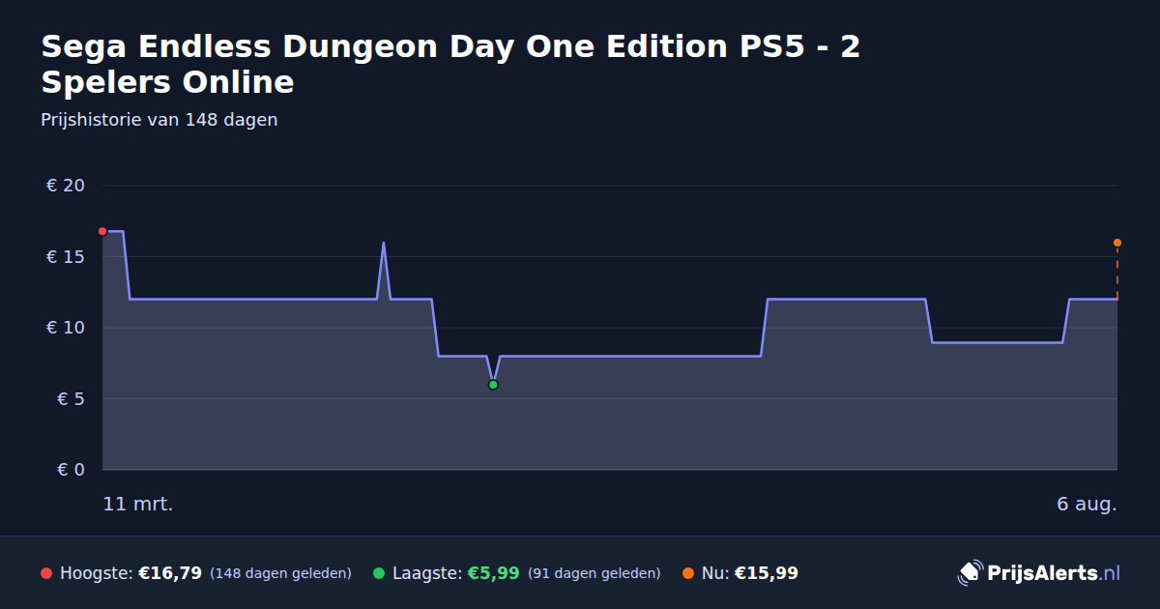Click the 11 mrt. start date label
The image size is (1160, 609).
tap(138, 505)
